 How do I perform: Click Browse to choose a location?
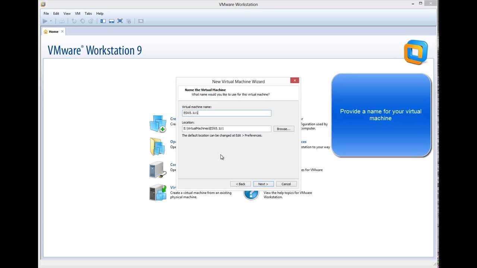(x=283, y=128)
